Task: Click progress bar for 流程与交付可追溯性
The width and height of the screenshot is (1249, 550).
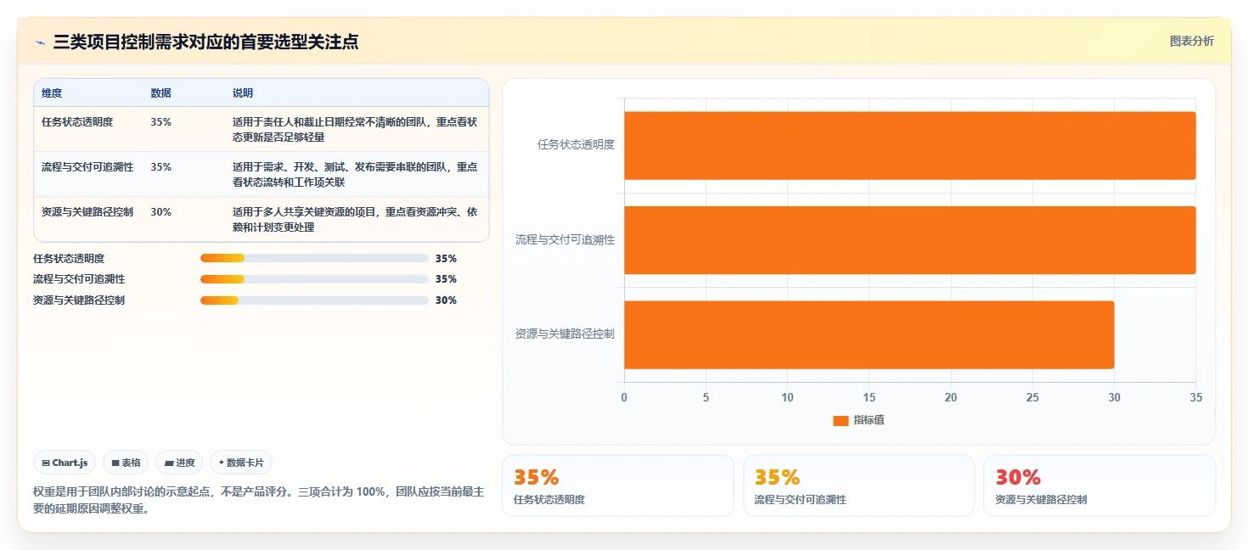Action: coord(314,279)
